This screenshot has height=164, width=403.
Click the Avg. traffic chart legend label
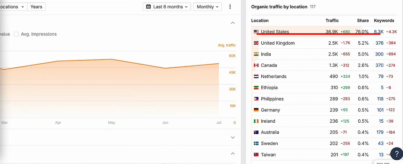coord(227,45)
